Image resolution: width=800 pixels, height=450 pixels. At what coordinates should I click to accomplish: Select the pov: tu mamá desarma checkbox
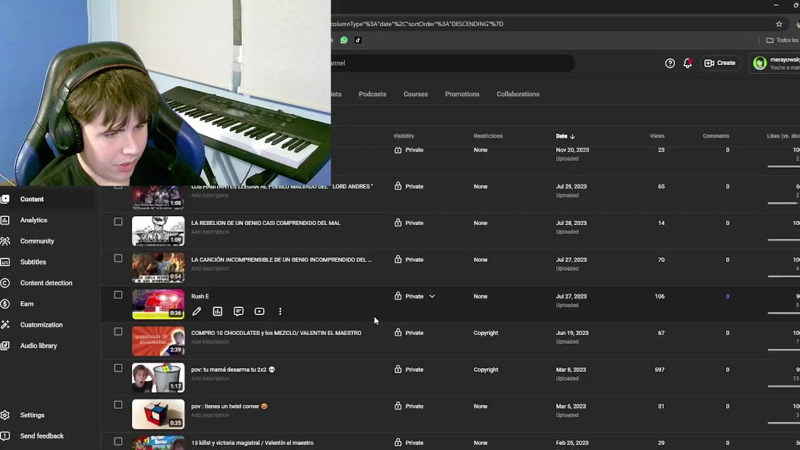[118, 368]
